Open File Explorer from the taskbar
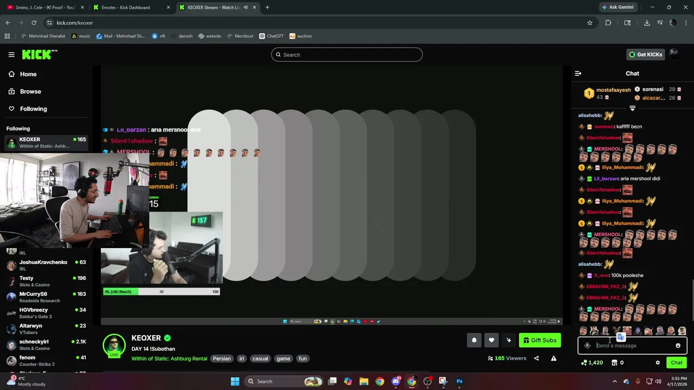Viewport: 694px width, 390px height. pyautogui.click(x=364, y=381)
